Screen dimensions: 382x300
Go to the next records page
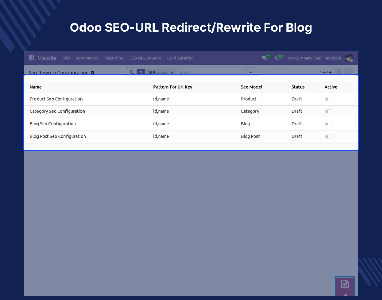348,72
